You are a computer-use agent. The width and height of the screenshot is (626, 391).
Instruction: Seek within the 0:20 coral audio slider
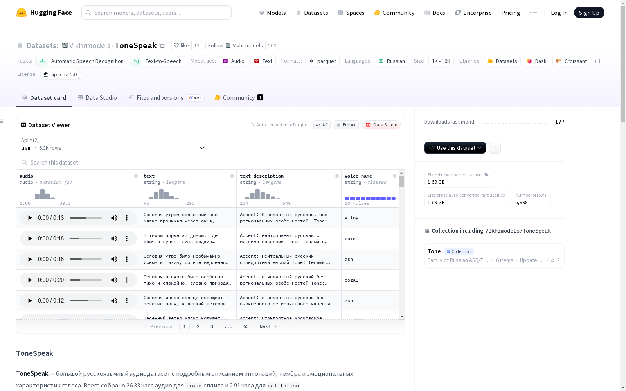pos(86,280)
